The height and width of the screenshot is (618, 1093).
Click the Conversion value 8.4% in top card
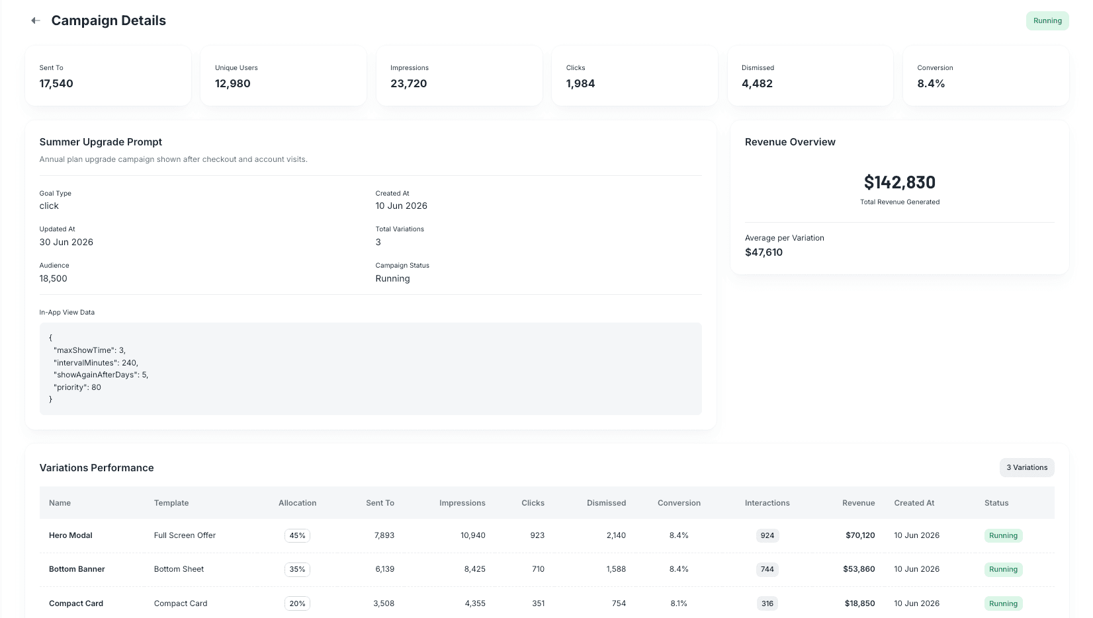(931, 83)
